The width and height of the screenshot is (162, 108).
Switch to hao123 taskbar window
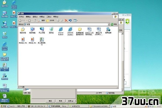click(x=17, y=106)
